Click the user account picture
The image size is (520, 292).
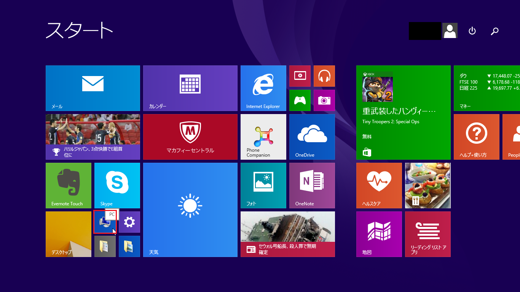[450, 31]
